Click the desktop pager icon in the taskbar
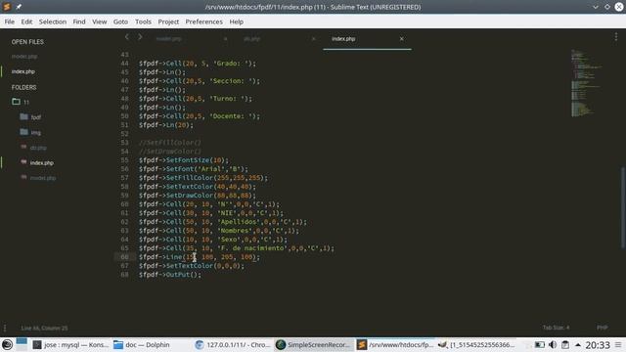Image resolution: width=626 pixels, height=352 pixels. tap(22, 344)
